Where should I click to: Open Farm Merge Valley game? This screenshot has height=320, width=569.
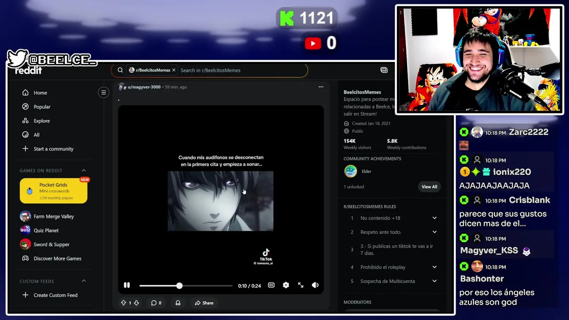click(53, 216)
